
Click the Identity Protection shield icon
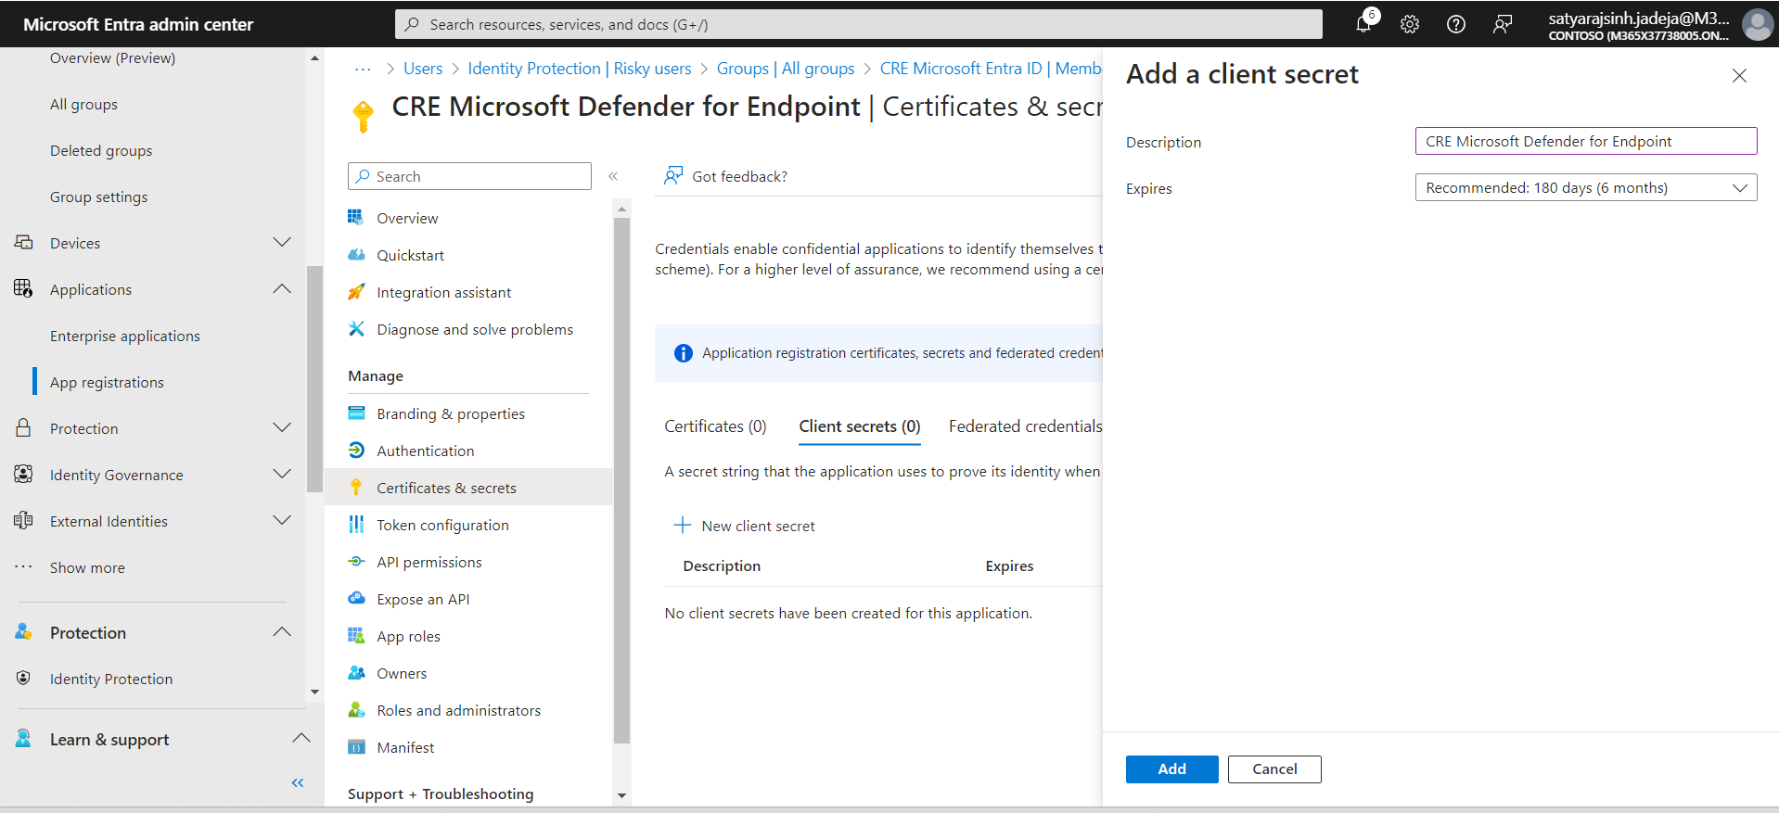pyautogui.click(x=24, y=679)
